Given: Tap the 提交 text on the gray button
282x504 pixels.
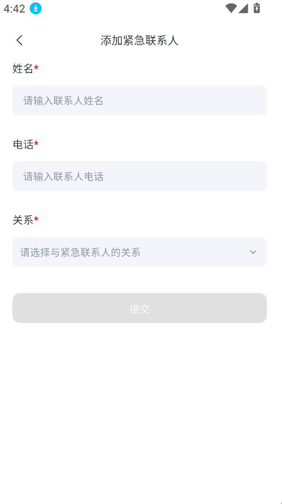Looking at the screenshot, I should pyautogui.click(x=139, y=309).
